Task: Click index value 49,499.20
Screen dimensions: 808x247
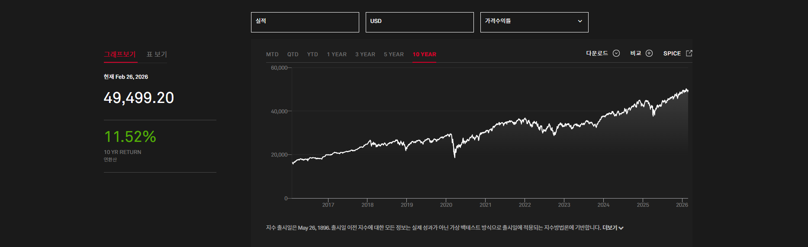Action: (x=139, y=98)
